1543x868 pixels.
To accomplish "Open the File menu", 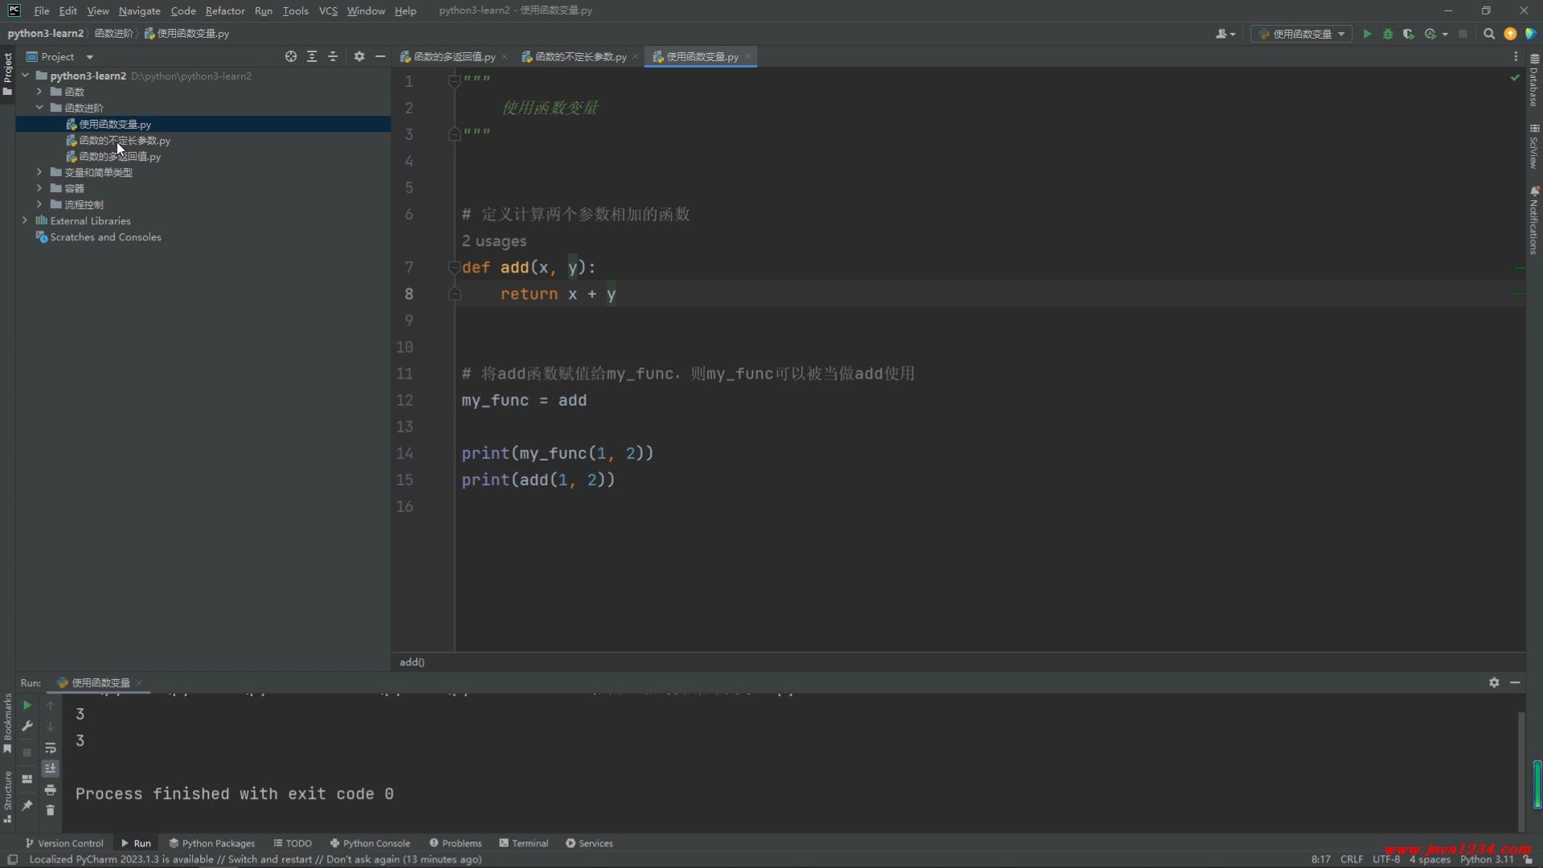I will [42, 10].
